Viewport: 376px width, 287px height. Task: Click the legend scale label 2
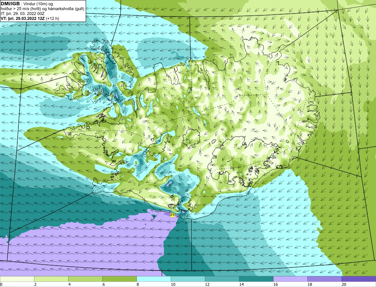(x=35, y=284)
